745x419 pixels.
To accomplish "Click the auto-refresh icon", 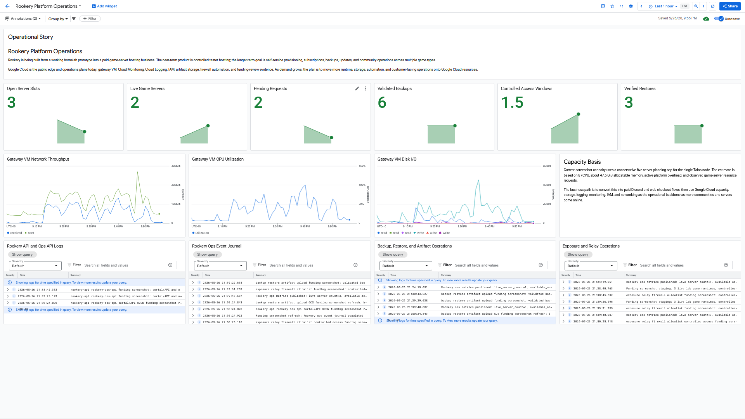I will click(713, 6).
